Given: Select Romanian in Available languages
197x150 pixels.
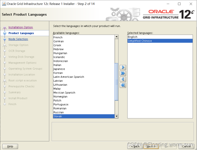Looking at the screenshot, I should 84,108.
